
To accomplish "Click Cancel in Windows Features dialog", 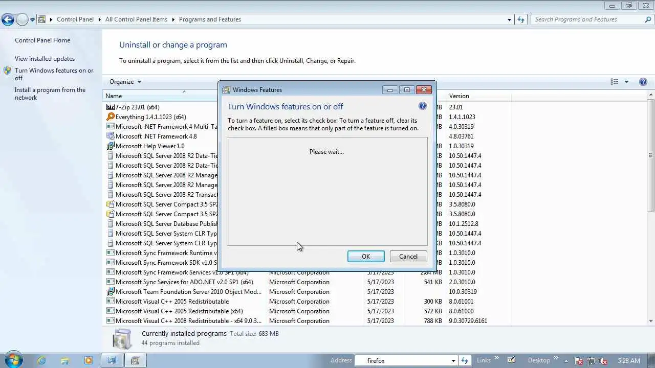I will click(x=408, y=257).
